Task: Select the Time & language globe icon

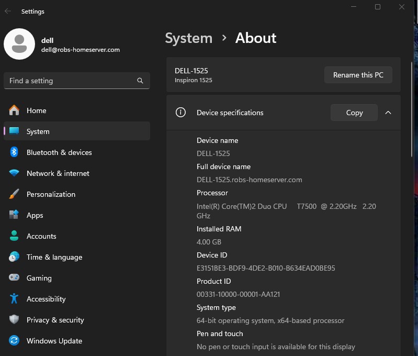Action: [x=15, y=257]
